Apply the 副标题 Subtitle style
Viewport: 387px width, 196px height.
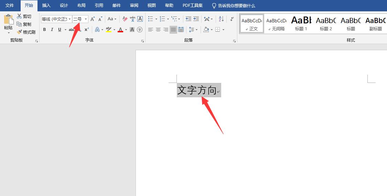coord(375,23)
